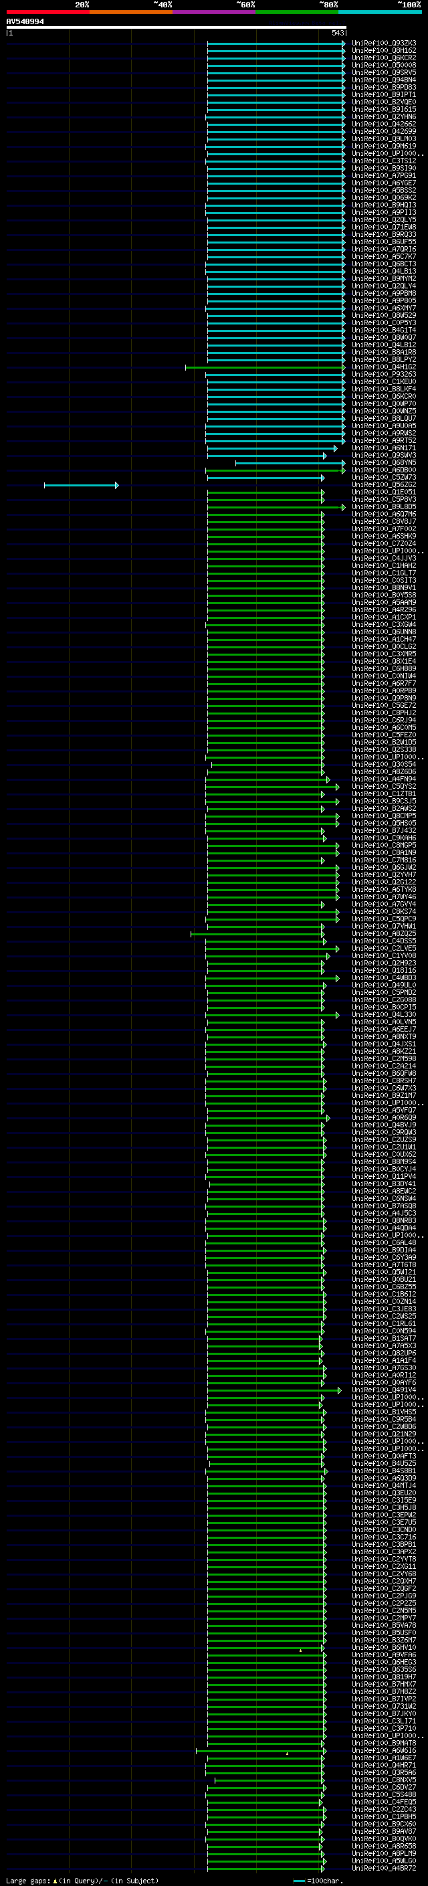Open hit UniRef100_A6Q7M6
The height and width of the screenshot is (1886, 428).
383,514
